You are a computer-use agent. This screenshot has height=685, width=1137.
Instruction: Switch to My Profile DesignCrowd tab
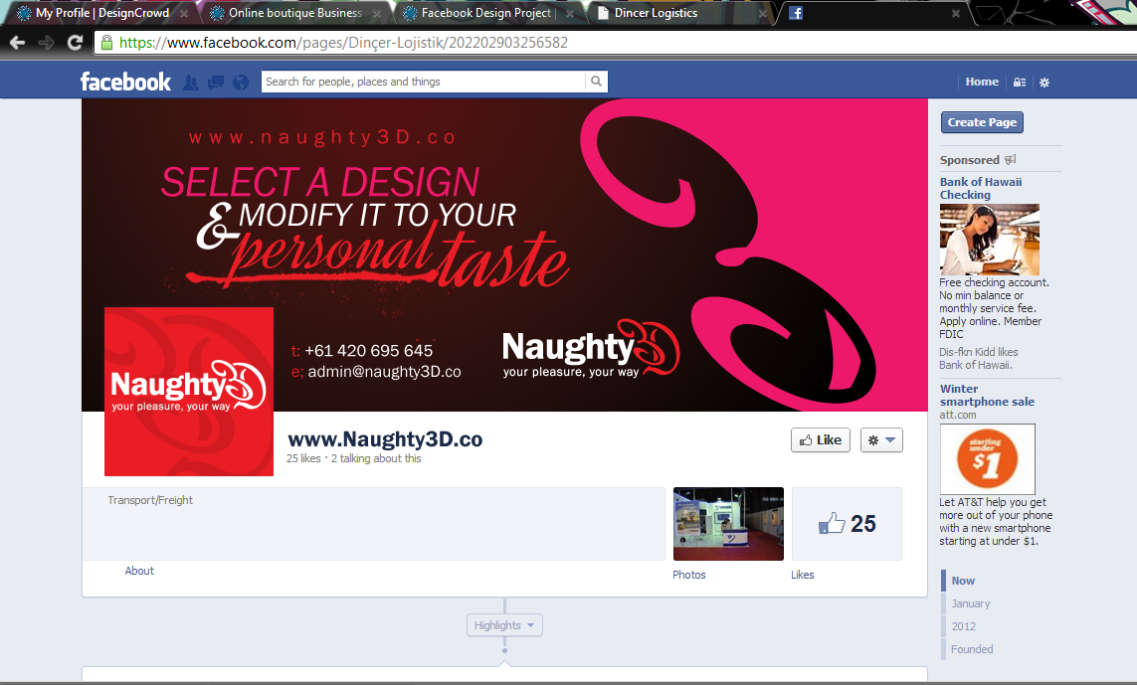coord(101,13)
